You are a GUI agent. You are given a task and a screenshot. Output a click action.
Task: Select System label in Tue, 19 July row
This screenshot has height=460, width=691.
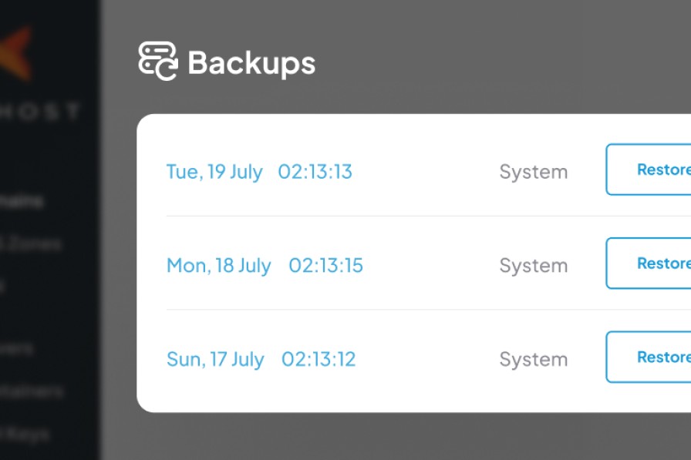(533, 172)
